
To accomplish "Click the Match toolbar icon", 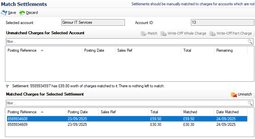I will pos(143,34).
